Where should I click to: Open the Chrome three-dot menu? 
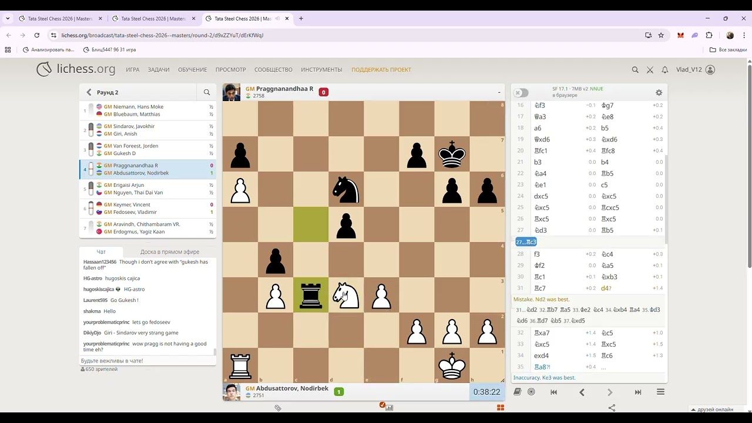pos(744,35)
